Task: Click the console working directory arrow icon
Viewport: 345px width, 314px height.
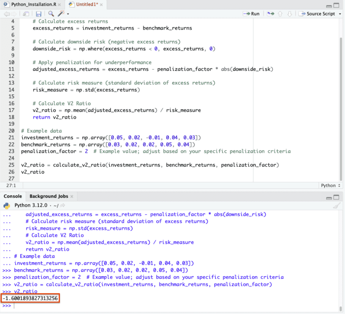Action: (x=63, y=205)
